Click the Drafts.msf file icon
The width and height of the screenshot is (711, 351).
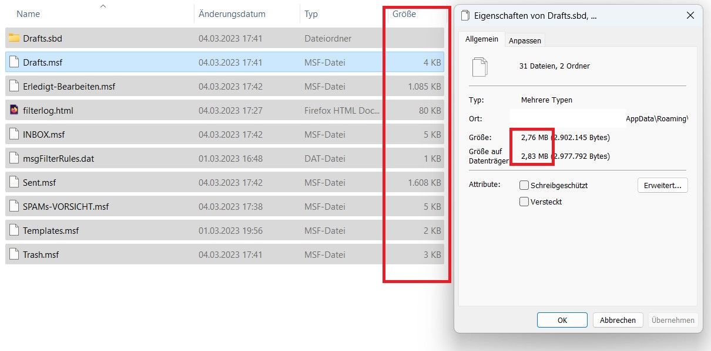tap(14, 62)
